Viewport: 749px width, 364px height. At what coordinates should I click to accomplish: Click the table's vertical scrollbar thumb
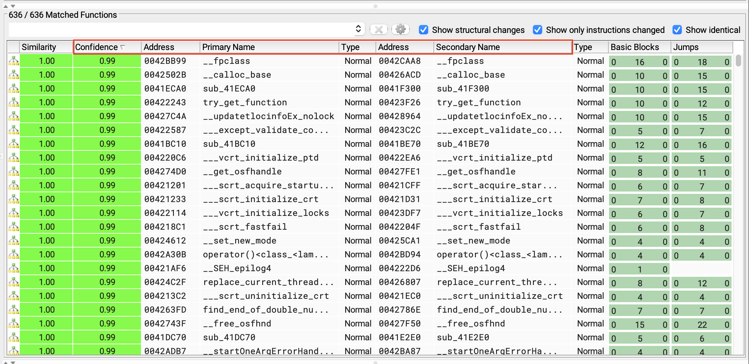[x=738, y=61]
